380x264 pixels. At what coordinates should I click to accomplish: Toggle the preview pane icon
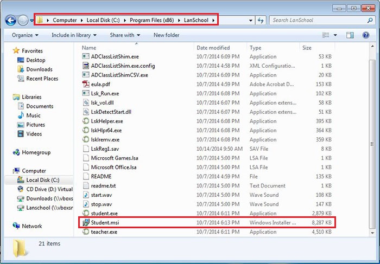point(350,35)
